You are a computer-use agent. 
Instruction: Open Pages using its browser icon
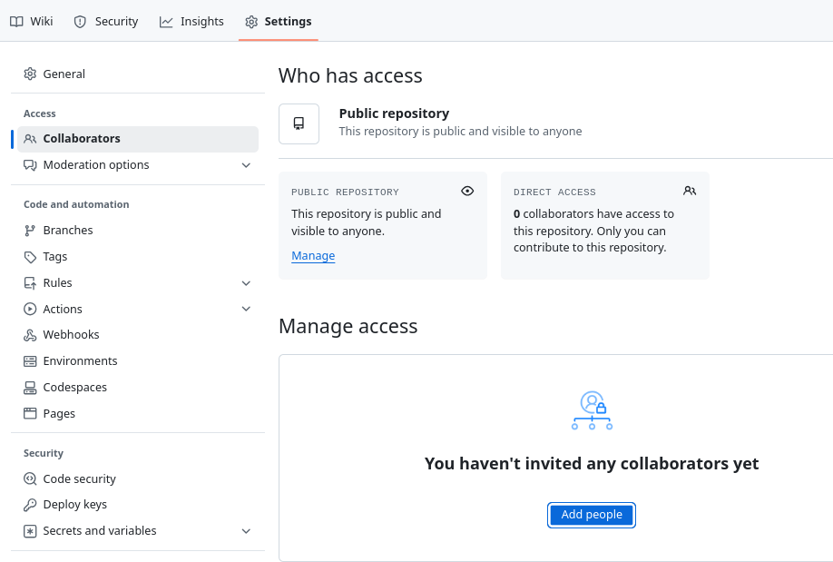29,413
